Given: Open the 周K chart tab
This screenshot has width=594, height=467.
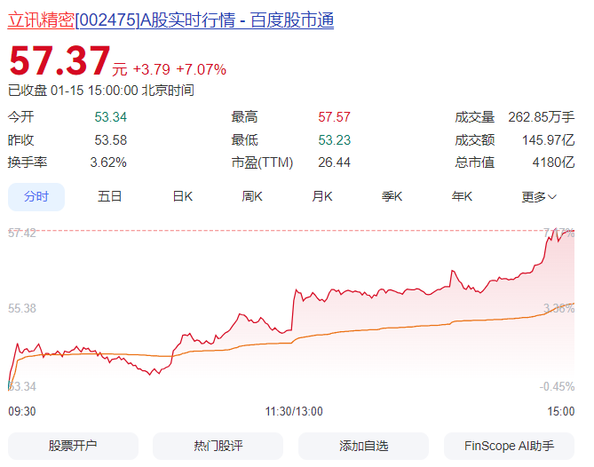Looking at the screenshot, I should pyautogui.click(x=252, y=196).
